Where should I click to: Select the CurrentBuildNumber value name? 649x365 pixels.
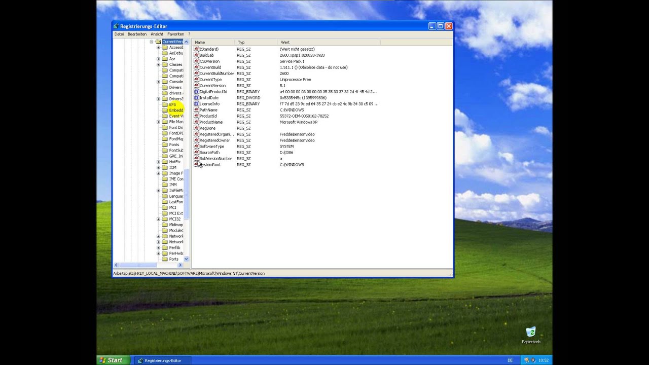[217, 74]
